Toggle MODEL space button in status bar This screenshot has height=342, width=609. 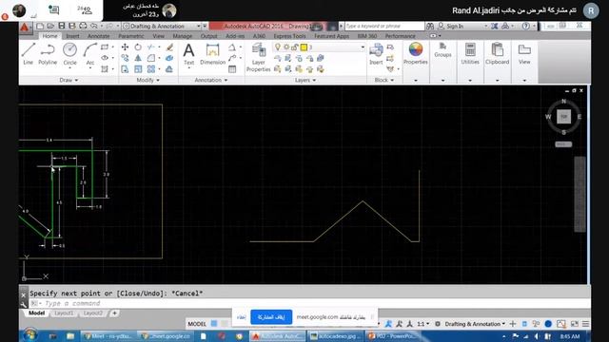click(x=197, y=324)
